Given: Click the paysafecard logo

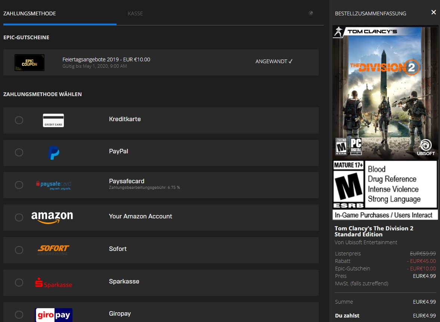Looking at the screenshot, I should coord(53,185).
